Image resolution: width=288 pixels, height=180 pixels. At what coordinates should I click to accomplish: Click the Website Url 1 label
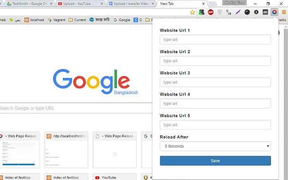click(x=175, y=30)
